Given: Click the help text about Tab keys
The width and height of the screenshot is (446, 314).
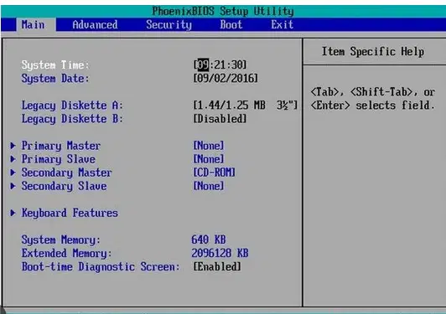Looking at the screenshot, I should 372,99.
